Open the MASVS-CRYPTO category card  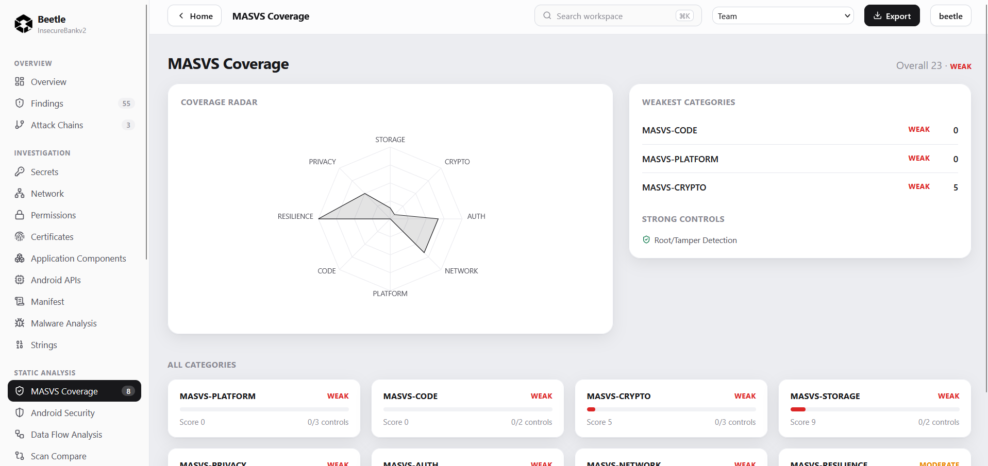(671, 408)
